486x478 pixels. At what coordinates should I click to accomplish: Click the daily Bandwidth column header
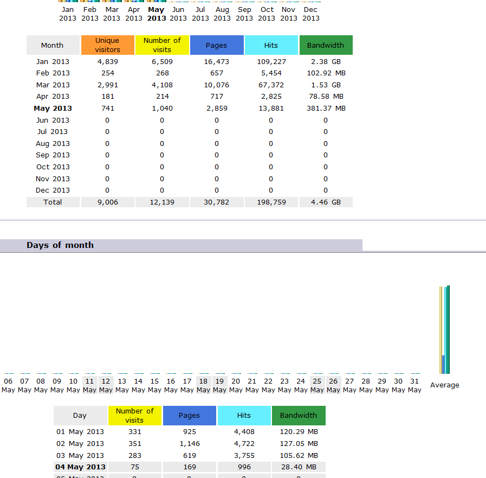(x=299, y=415)
